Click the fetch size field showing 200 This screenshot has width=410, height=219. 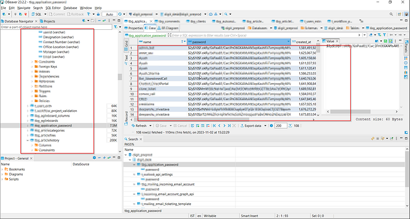(281, 126)
